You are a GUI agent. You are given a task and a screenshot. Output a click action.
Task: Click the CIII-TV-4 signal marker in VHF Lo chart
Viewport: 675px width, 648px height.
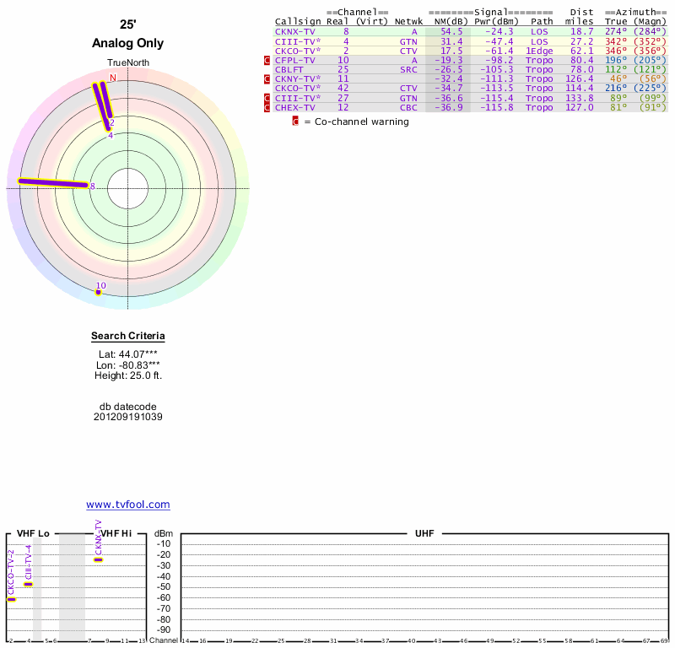tap(28, 584)
